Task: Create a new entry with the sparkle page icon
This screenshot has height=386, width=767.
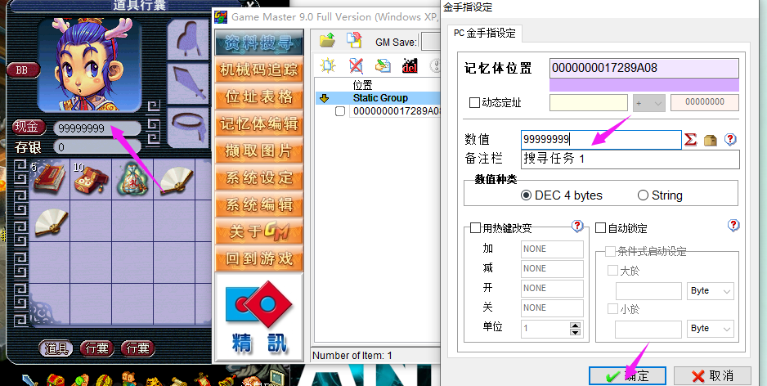Action: point(327,66)
